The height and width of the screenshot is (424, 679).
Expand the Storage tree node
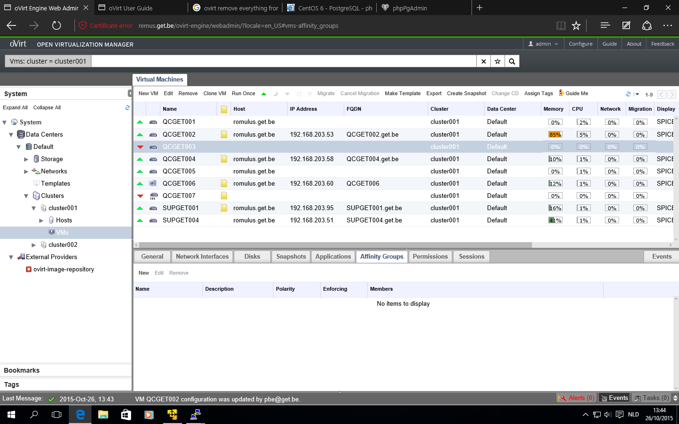coord(26,159)
